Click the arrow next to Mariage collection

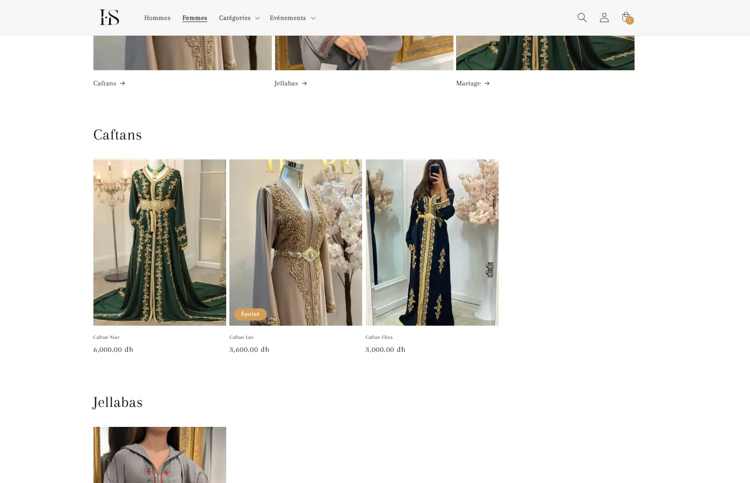pyautogui.click(x=487, y=83)
